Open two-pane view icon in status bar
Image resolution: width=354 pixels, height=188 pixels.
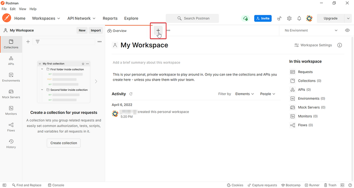[x=342, y=185]
